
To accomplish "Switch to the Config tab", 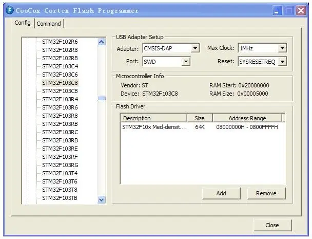I will tap(23, 23).
